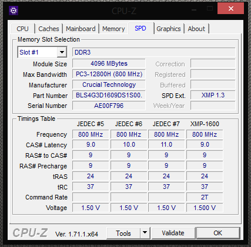Click XMP-1600 voltage 1.500 V cell
The width and height of the screenshot is (251, 247).
(205, 208)
